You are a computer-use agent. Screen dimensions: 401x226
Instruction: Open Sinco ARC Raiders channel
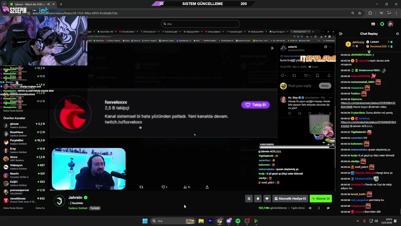(24, 159)
